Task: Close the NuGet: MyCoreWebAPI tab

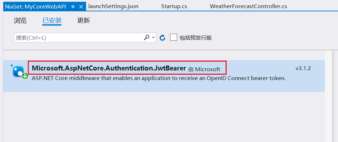Action: [81, 6]
